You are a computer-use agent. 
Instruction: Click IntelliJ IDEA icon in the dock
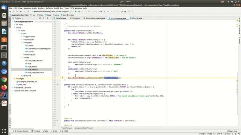(4, 95)
